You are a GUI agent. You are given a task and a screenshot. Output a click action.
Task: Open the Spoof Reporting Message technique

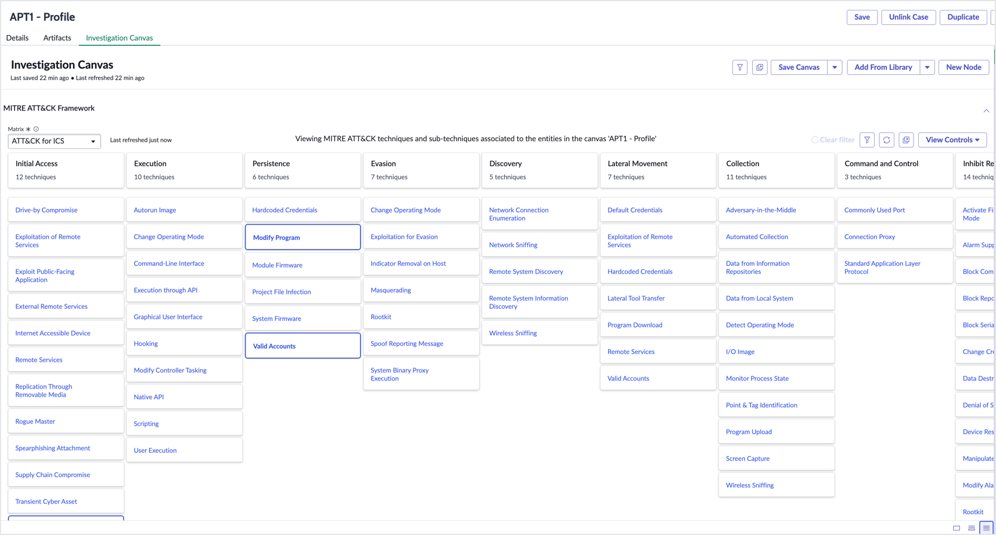(x=421, y=343)
